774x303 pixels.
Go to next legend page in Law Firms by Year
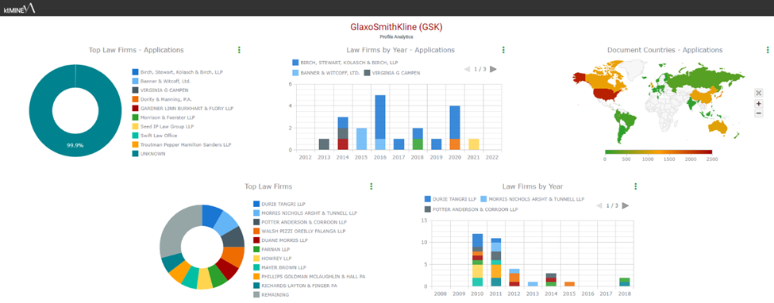click(x=626, y=205)
